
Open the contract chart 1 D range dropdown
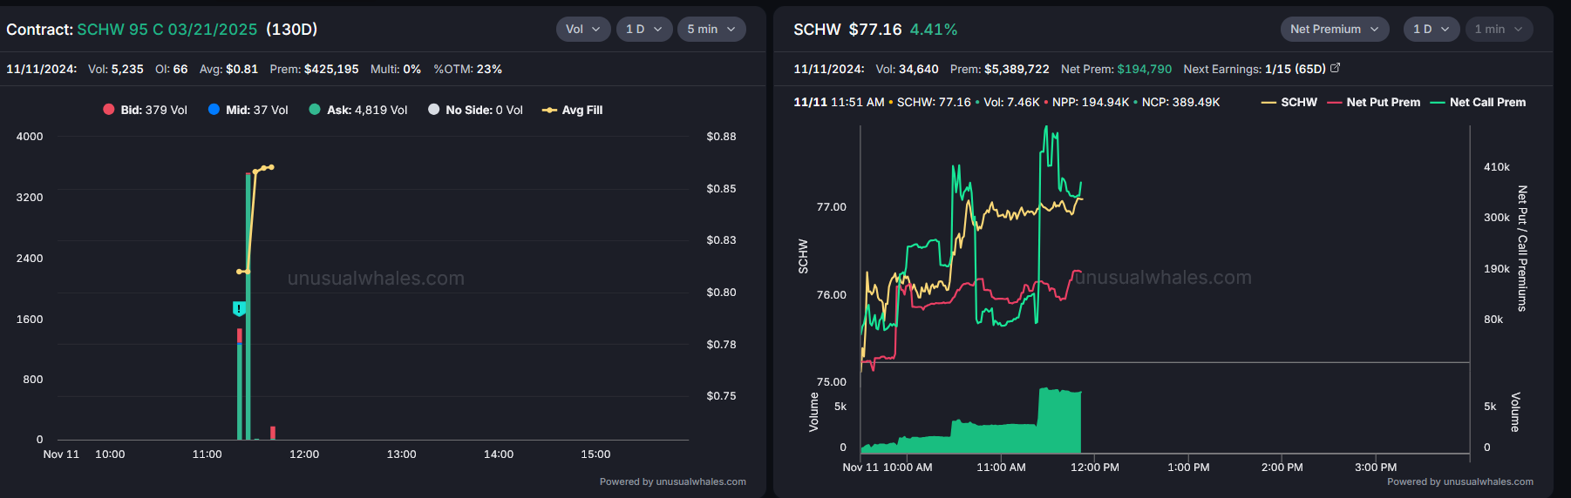coord(644,29)
